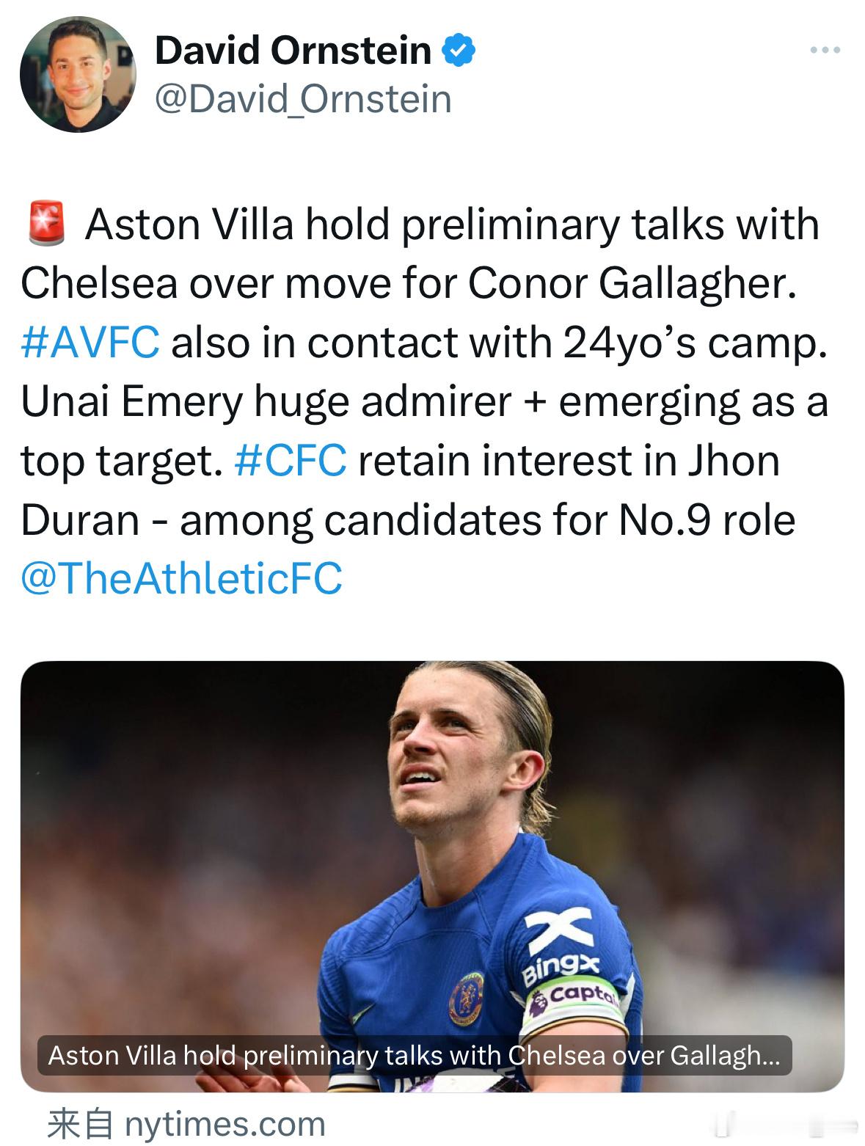Click the red siren emoji in tweet
This screenshot has height=1146, width=865.
[46, 225]
